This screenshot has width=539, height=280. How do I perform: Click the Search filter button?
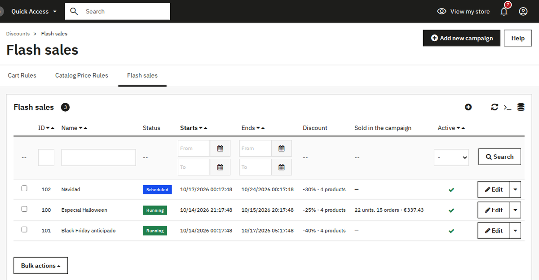click(499, 157)
